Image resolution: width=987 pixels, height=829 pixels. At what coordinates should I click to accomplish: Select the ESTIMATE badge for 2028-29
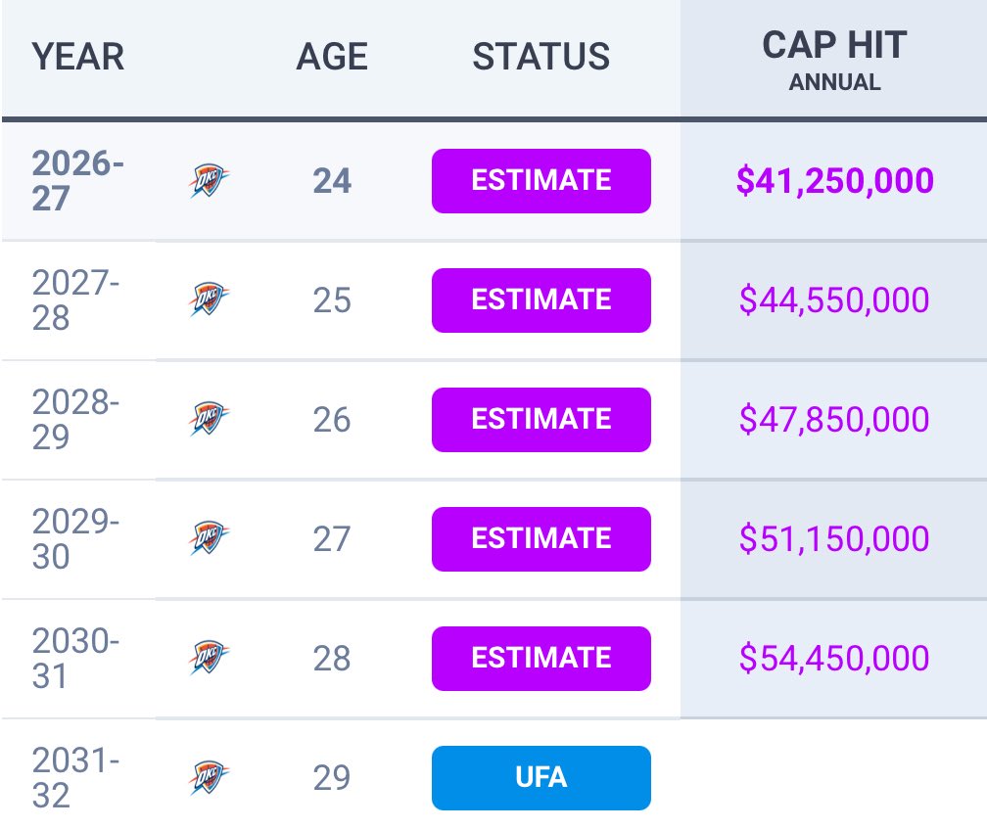541,420
